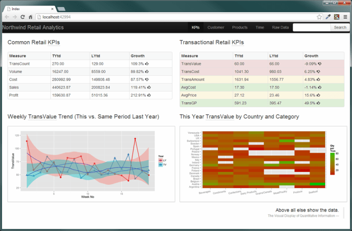Click the quote 'Above all else show the data.'
Image resolution: width=352 pixels, height=231 pixels.
tap(307, 210)
